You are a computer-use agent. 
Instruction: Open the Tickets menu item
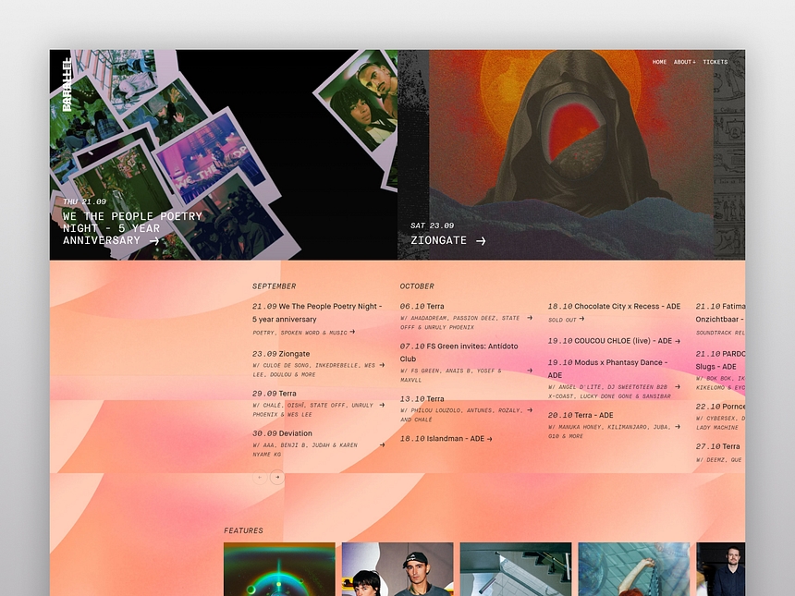tap(715, 62)
